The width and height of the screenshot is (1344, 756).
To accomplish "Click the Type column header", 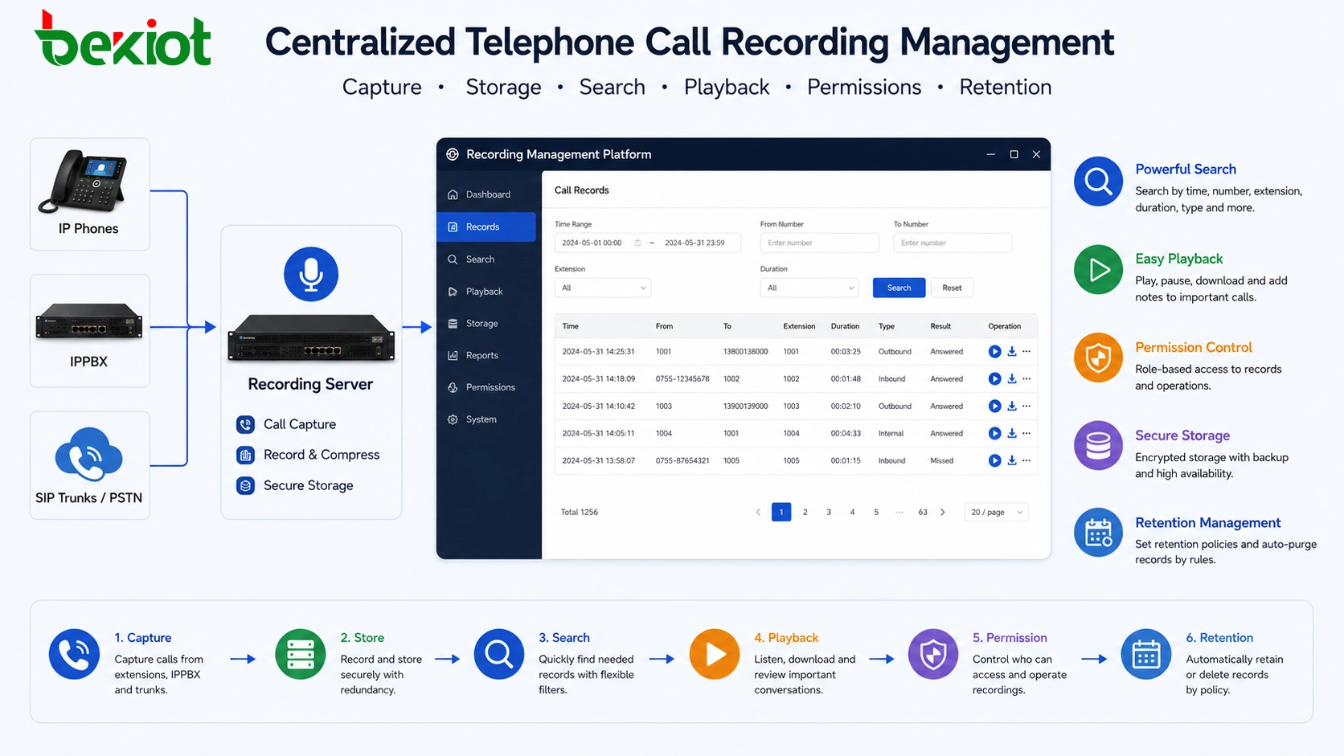I will pos(887,326).
